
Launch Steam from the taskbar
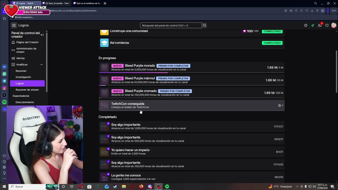click(115, 187)
